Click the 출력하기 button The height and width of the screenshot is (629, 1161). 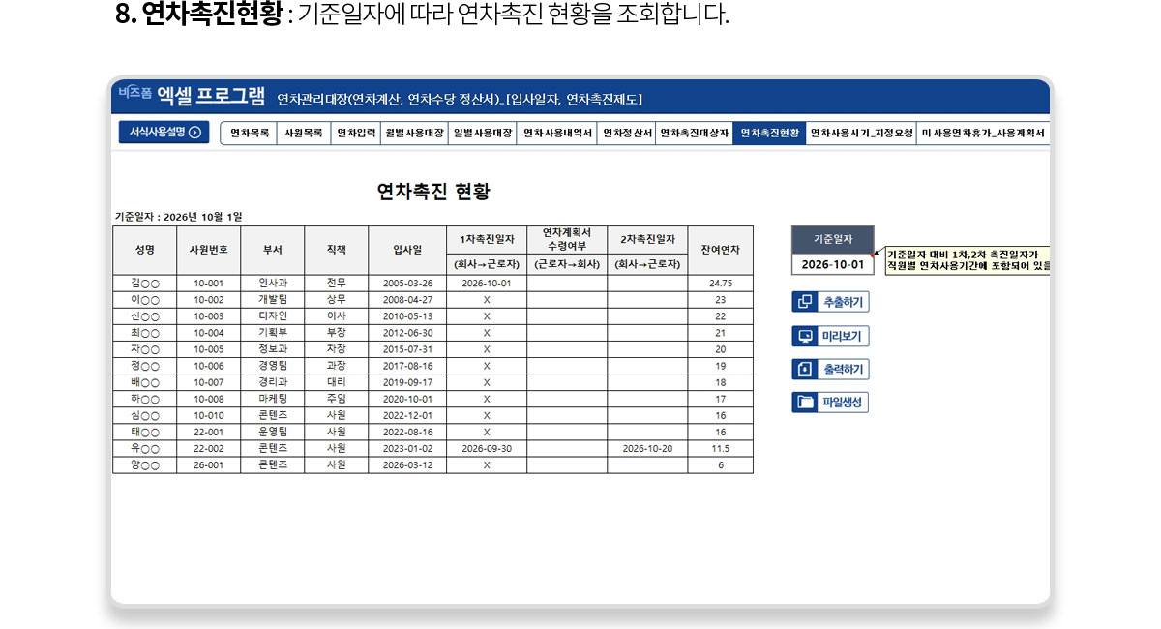pyautogui.click(x=830, y=369)
